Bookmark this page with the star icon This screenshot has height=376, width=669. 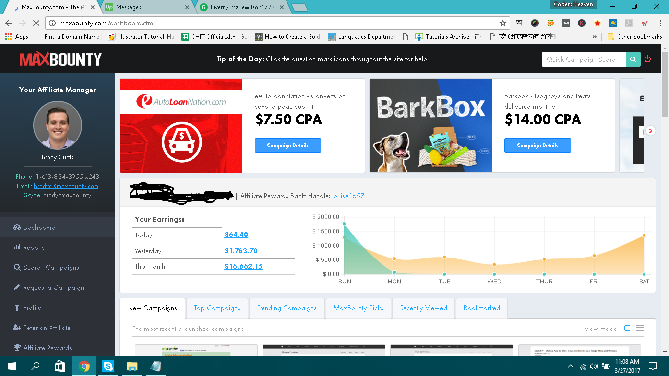tap(502, 23)
